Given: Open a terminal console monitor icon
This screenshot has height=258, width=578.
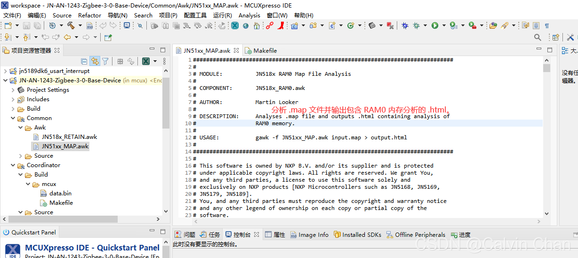Looking at the screenshot, I should [x=127, y=25].
